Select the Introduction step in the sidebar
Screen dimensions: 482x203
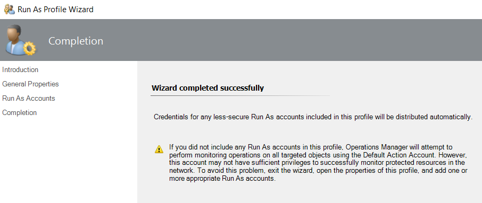(x=20, y=70)
